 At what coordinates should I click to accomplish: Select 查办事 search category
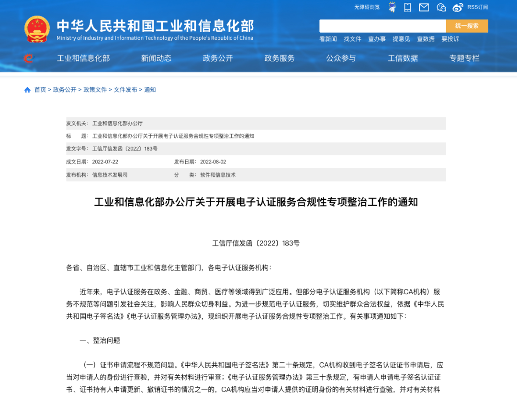click(377, 39)
